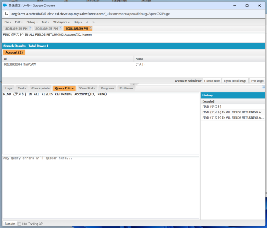
Task: Click into the query editor text area
Action: tap(100, 123)
